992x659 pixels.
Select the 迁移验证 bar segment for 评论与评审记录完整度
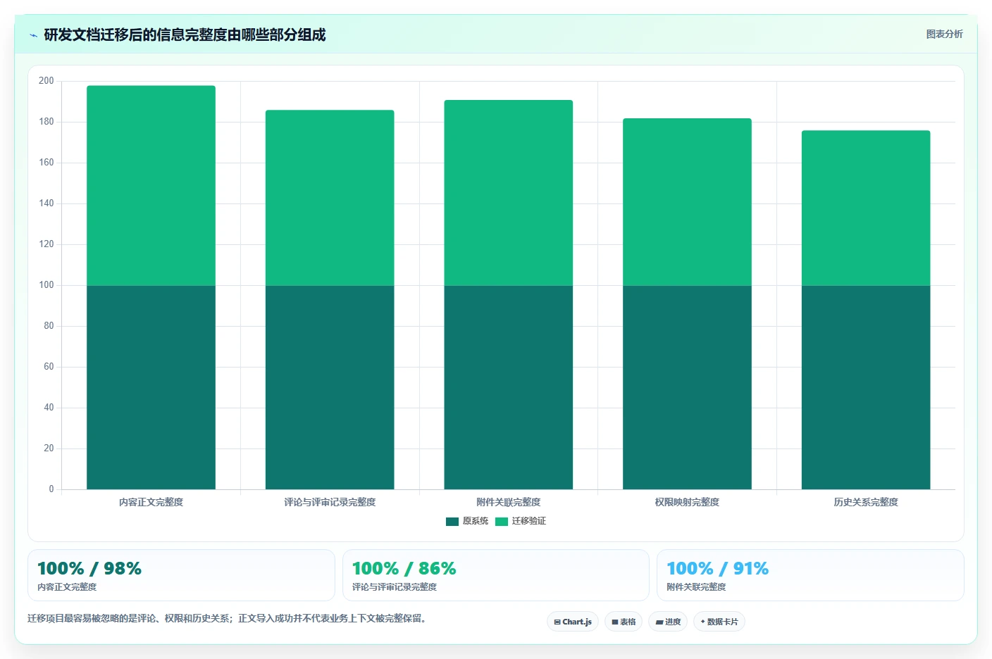tap(330, 198)
